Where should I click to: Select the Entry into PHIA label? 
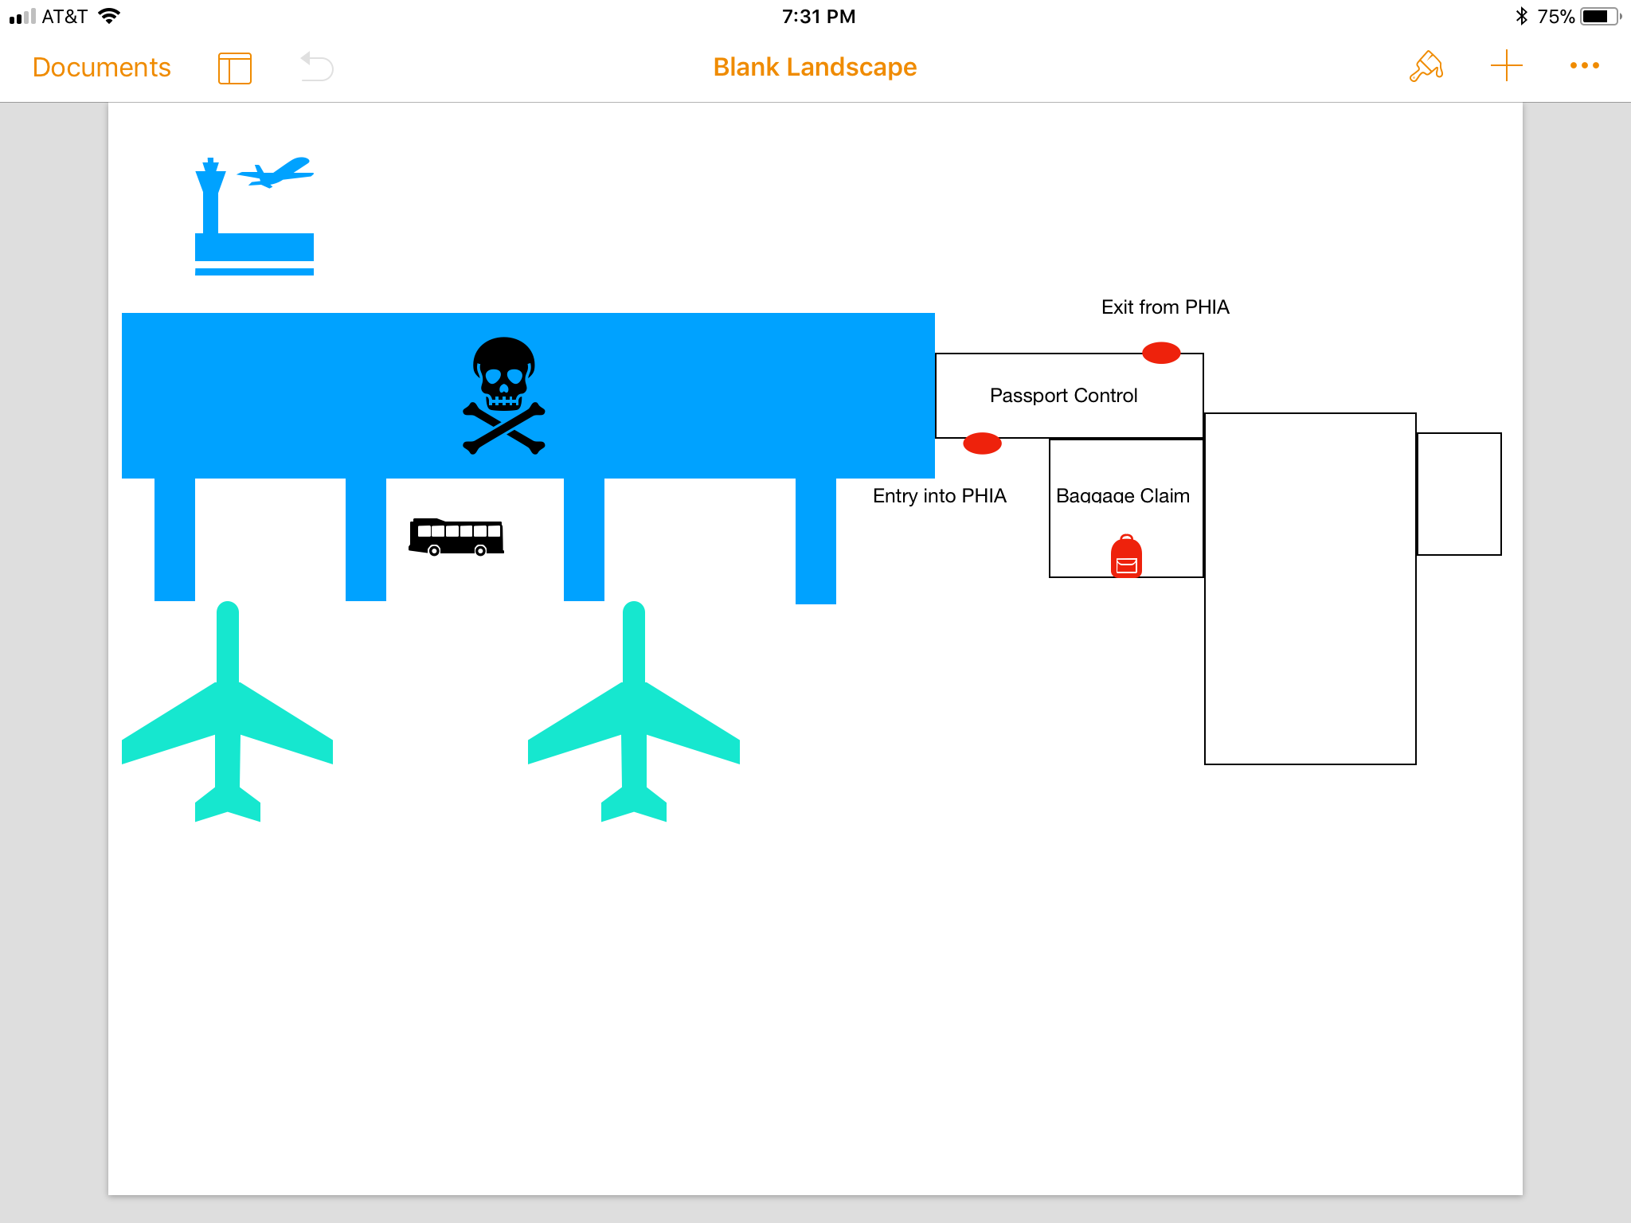[x=940, y=496]
